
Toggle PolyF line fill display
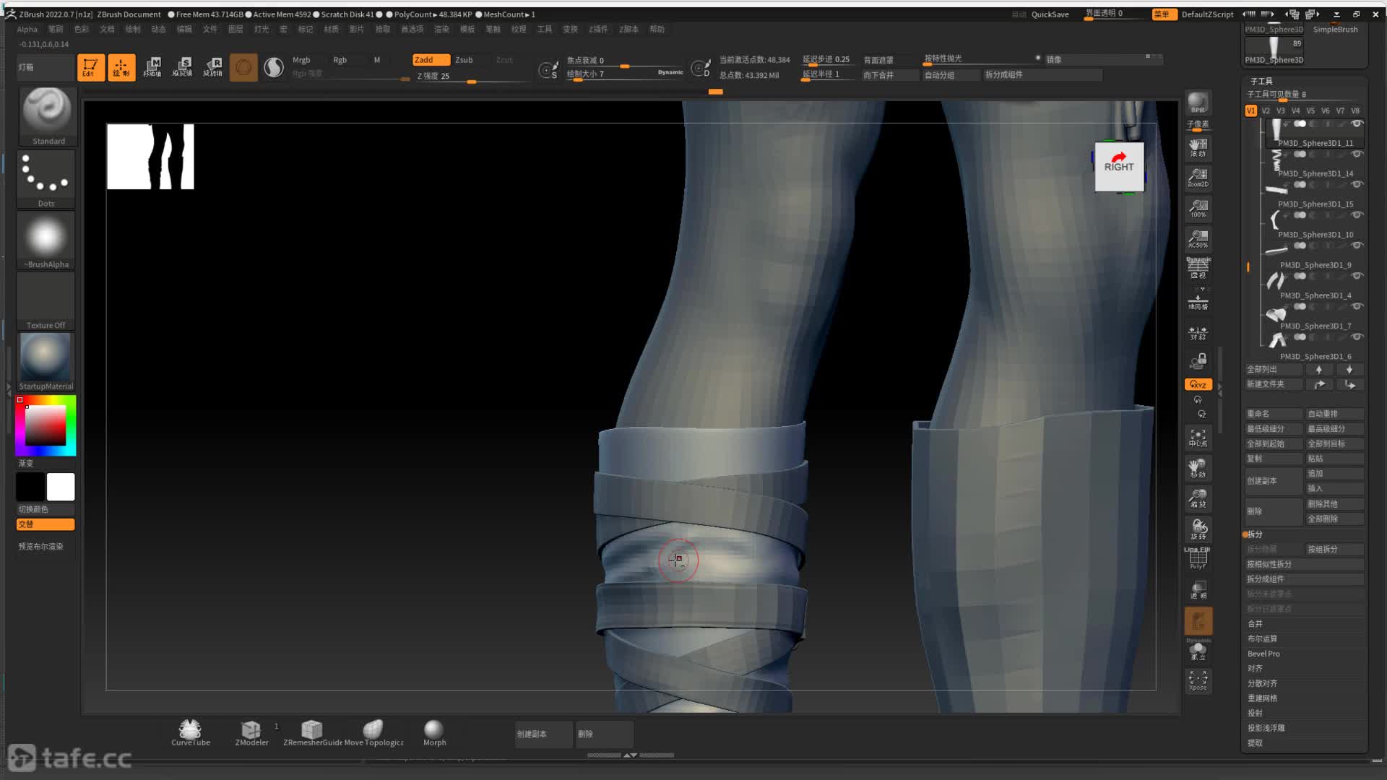tap(1198, 558)
